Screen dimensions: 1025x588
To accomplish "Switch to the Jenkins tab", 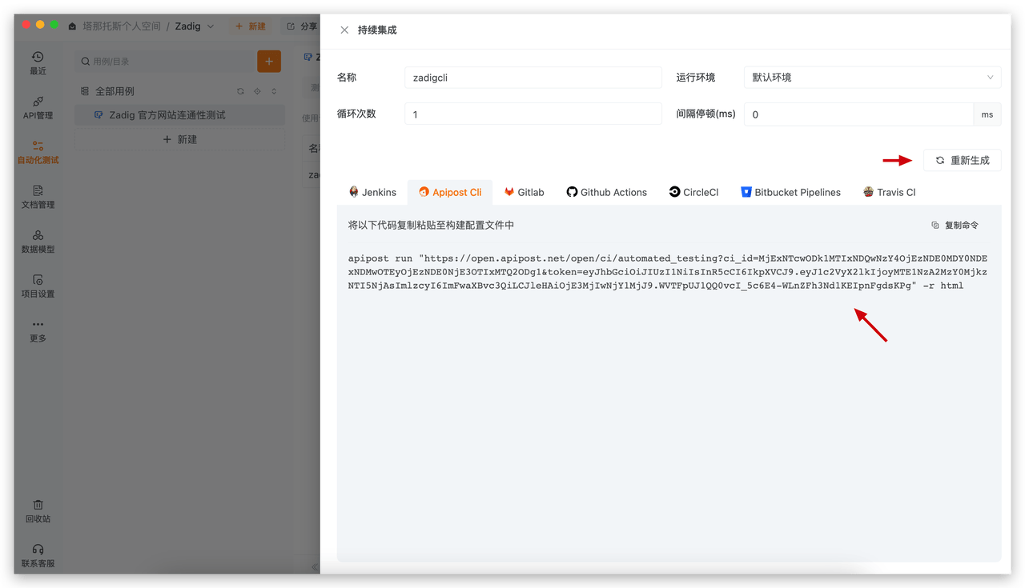I will [x=372, y=192].
